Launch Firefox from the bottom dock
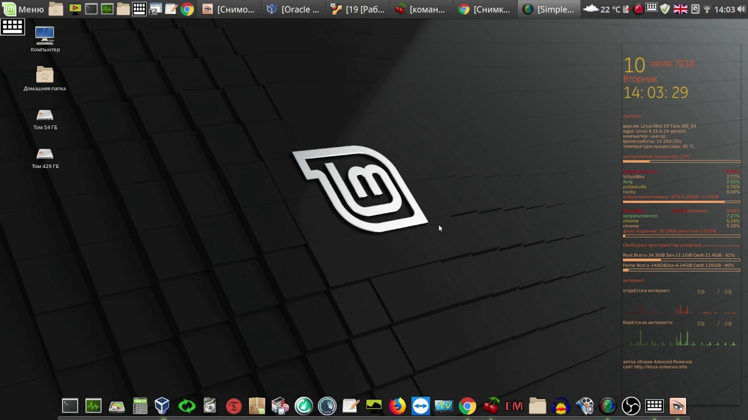748x420 pixels. [x=397, y=405]
